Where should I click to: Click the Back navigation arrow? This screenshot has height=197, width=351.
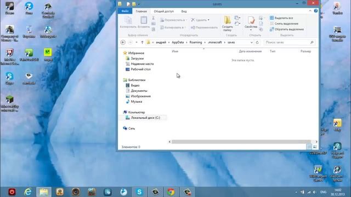point(123,42)
